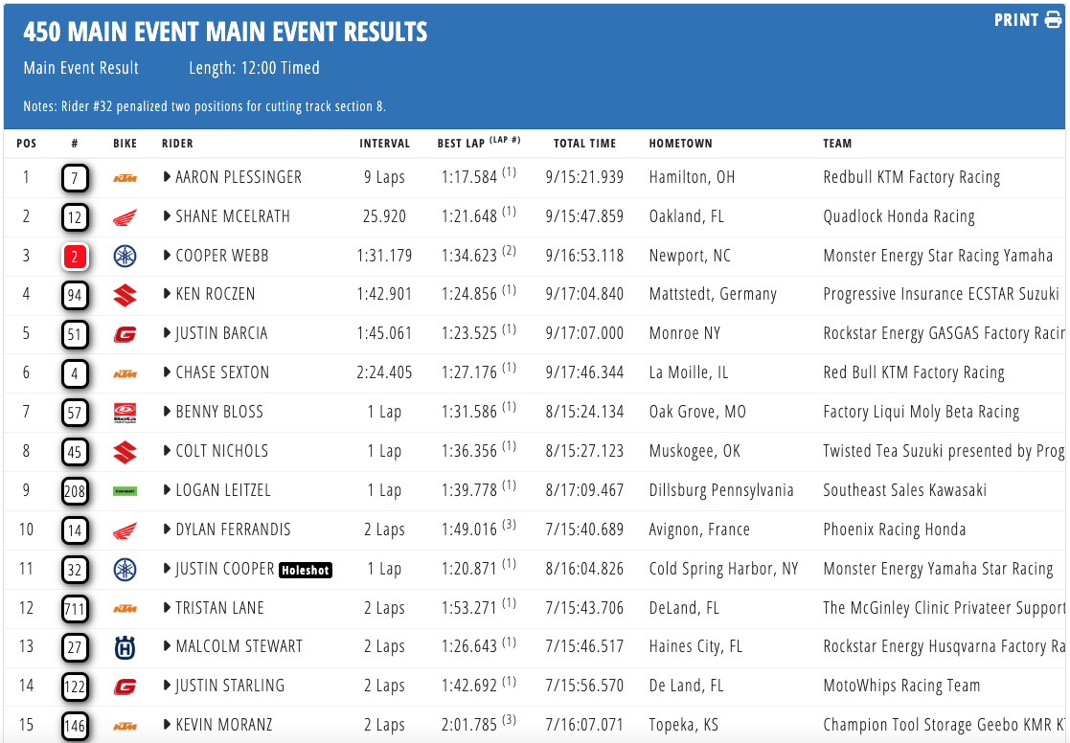Click Kawasaki logo for Logan Leitzel
1070x743 pixels.
[x=125, y=491]
